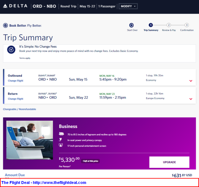Click the legroom seat icon under Business
This screenshot has height=187, width=199.
click(x=61, y=134)
